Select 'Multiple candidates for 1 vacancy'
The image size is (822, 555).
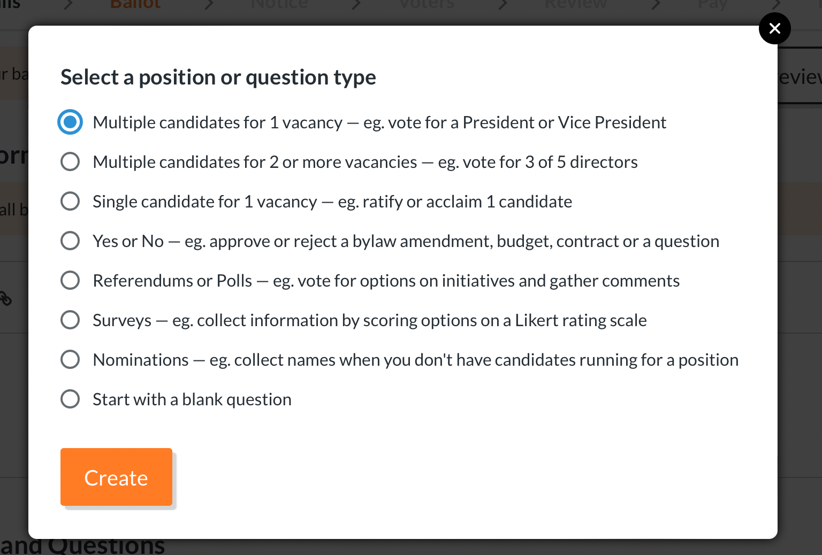[x=70, y=122]
